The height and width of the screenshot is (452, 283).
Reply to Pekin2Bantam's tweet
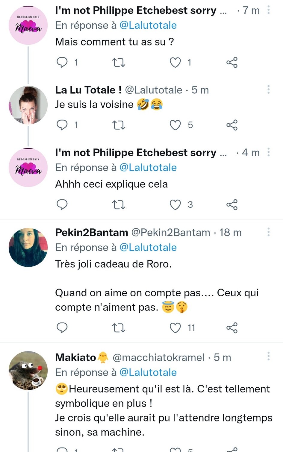point(62,328)
